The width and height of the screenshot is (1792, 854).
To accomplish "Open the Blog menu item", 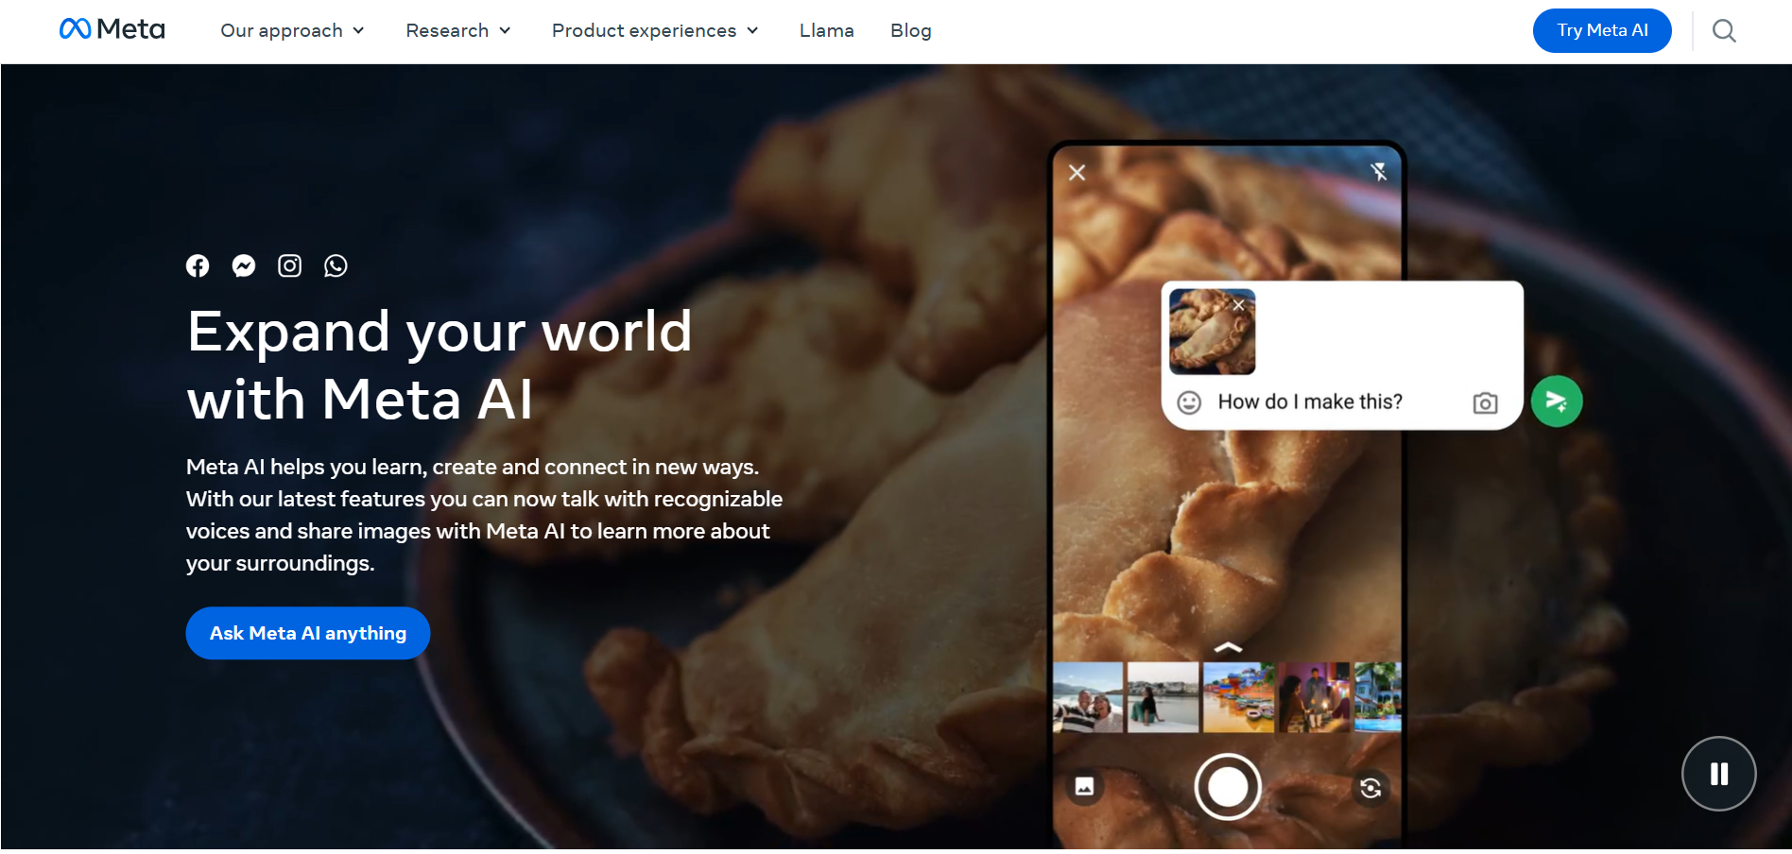I will click(x=910, y=31).
